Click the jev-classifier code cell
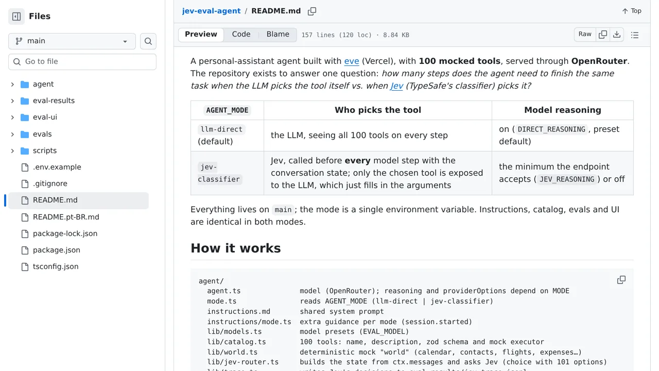 [x=219, y=173]
